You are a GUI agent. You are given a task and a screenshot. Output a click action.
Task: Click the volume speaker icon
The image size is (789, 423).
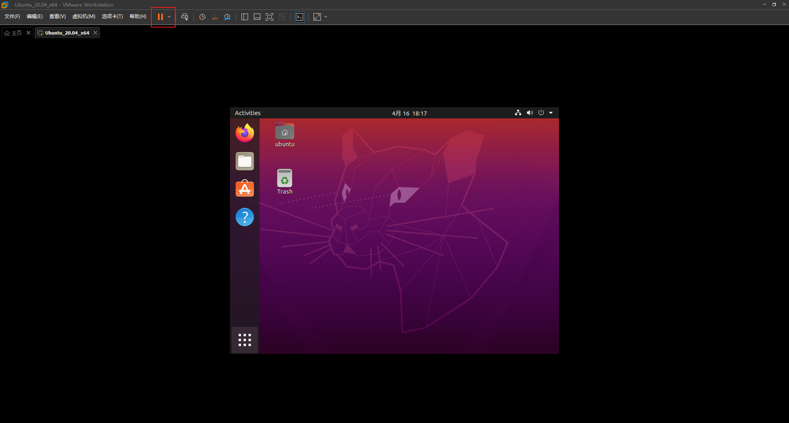tap(529, 113)
